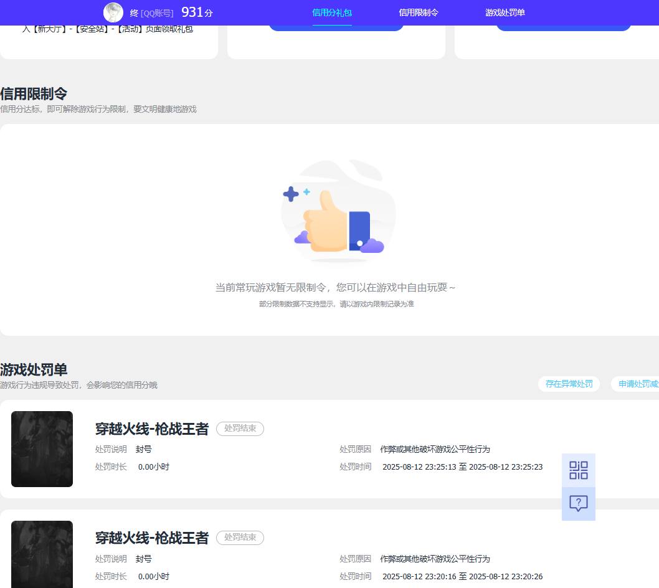Screen dimensions: 659x588
Task: Click 处罚结束 badge on 23:20:16 penalty
Action: pyautogui.click(x=240, y=537)
